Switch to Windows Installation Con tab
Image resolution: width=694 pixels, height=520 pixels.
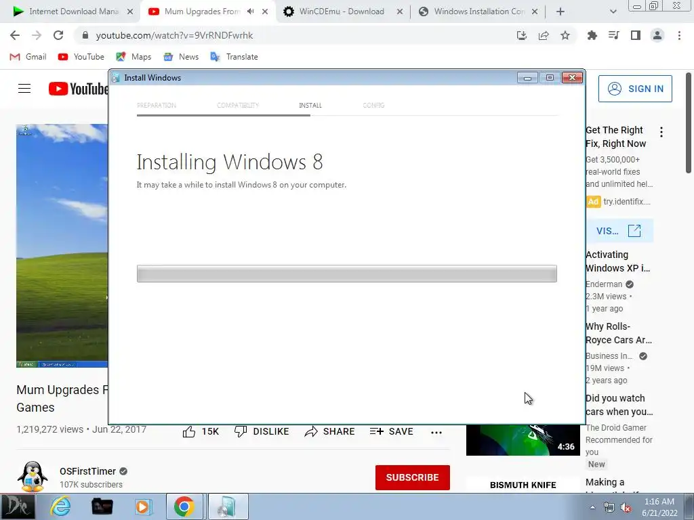[x=478, y=12]
